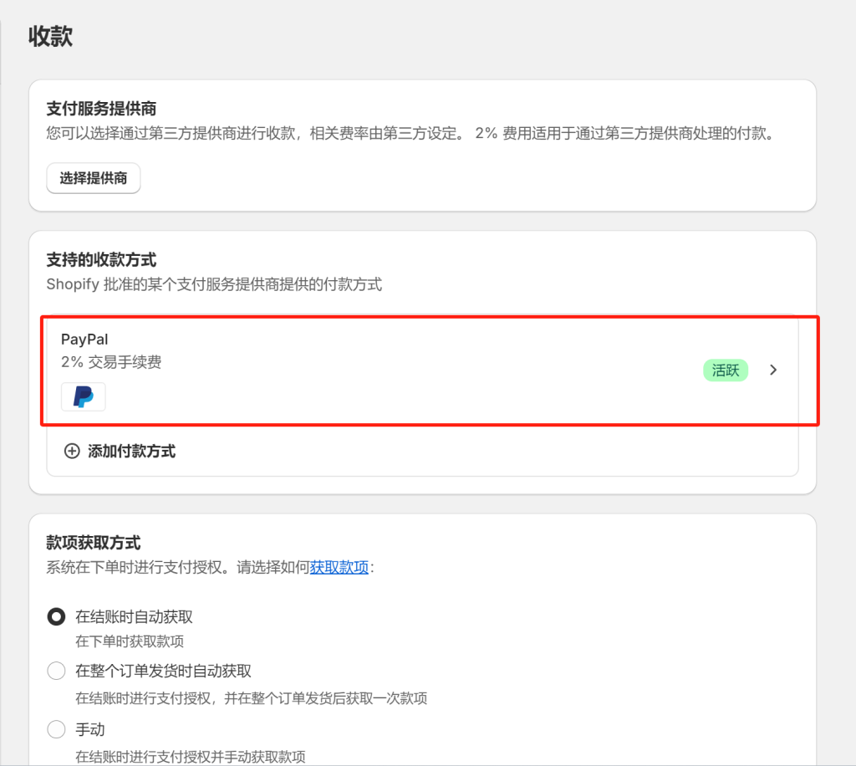856x766 pixels.
Task: Click the PayPal logo icon
Action: [82, 396]
